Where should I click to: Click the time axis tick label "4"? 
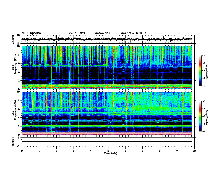coord(91,151)
